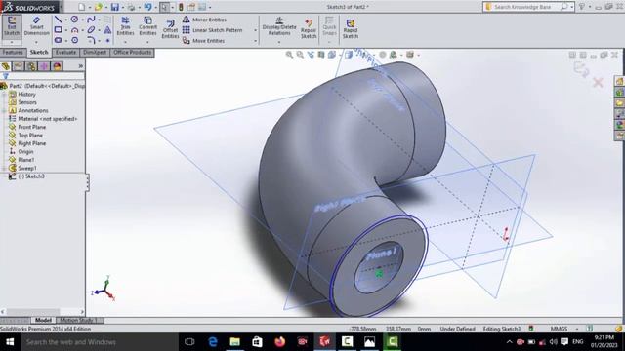Select Origin in the tree
This screenshot has width=625, height=351.
click(25, 152)
